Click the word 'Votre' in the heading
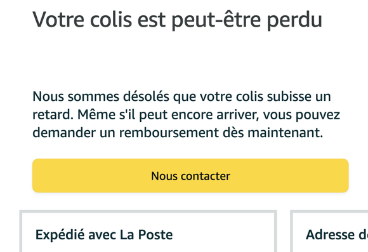Image resolution: width=368 pixels, height=252 pixels. click(x=58, y=20)
